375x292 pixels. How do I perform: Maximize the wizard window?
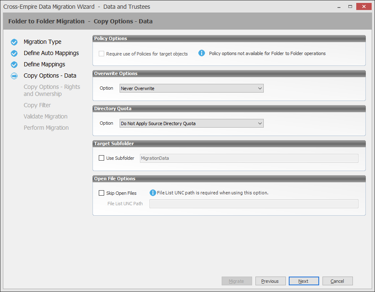point(350,7)
